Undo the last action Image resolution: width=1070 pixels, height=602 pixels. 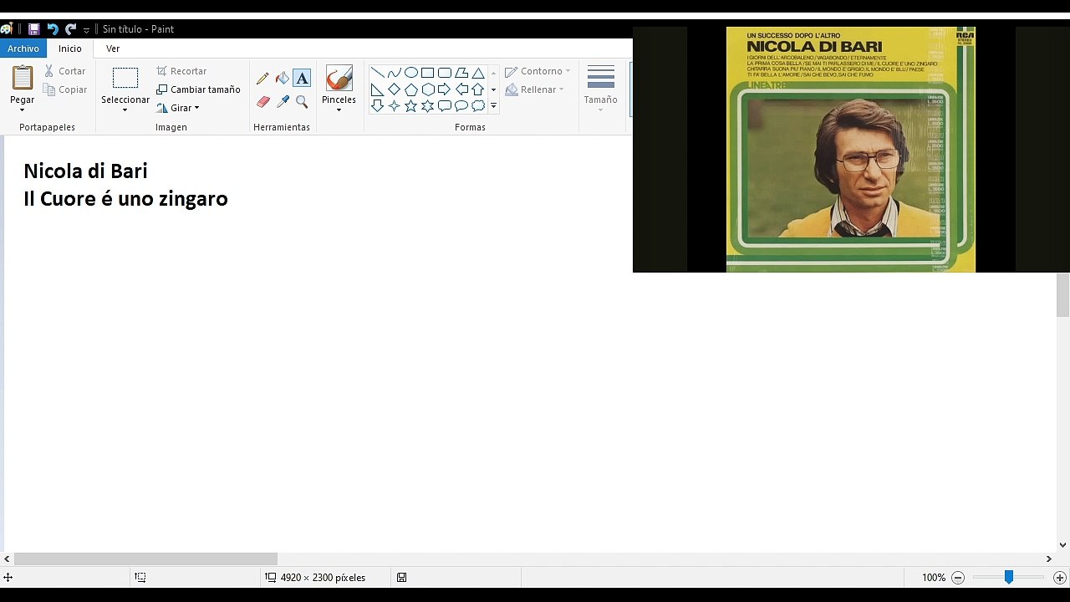tap(53, 29)
